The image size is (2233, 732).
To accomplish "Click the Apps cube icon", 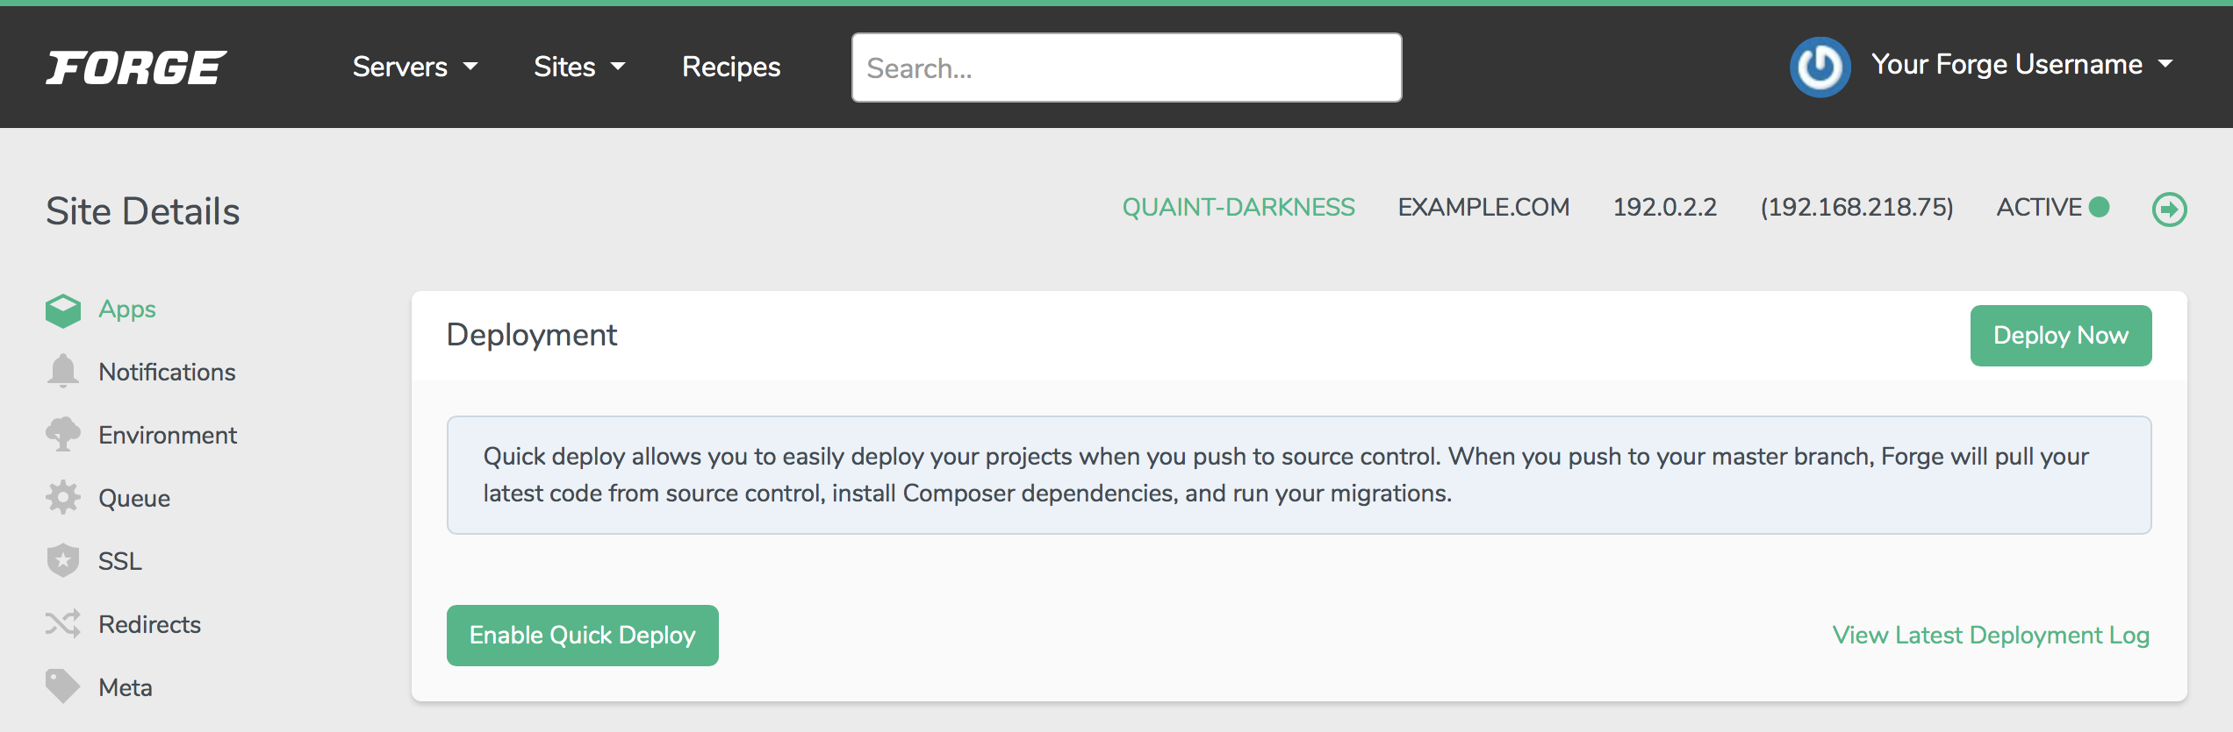I will tap(63, 310).
